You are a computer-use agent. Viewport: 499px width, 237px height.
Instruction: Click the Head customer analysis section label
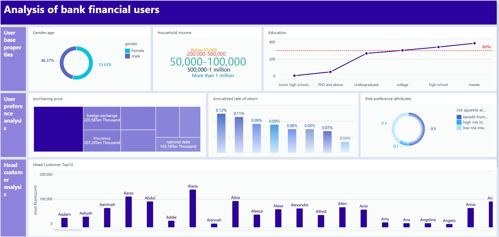pos(13,179)
